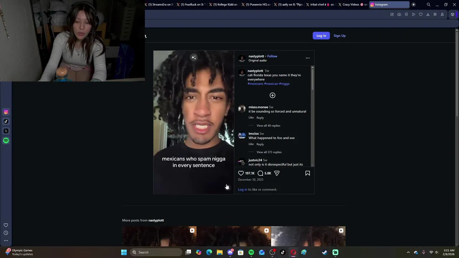Follow nastyplott

[272, 56]
